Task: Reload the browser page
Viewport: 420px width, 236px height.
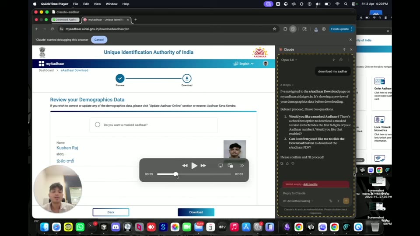Action: tap(52, 29)
